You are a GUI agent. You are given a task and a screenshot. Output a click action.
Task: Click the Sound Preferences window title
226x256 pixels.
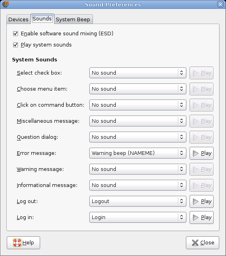(x=113, y=4)
